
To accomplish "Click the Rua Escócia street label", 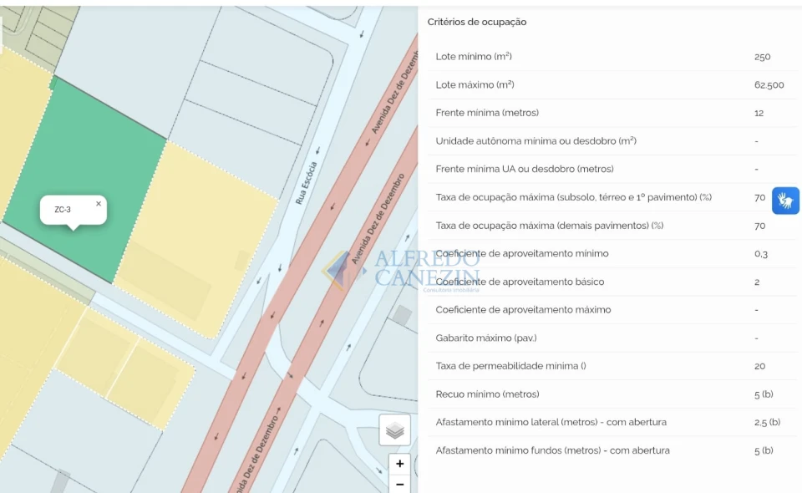I will [307, 182].
